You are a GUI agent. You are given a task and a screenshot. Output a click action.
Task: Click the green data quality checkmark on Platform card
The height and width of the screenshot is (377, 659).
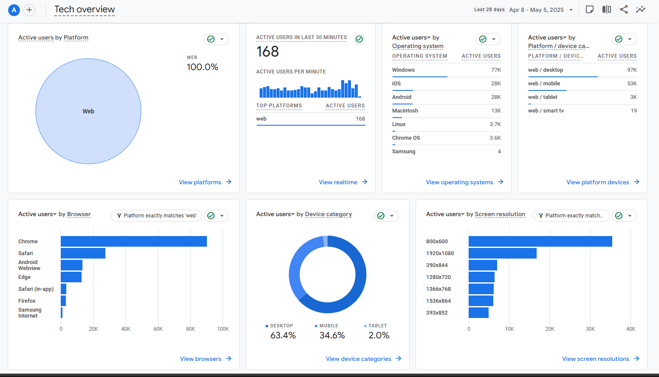point(211,39)
